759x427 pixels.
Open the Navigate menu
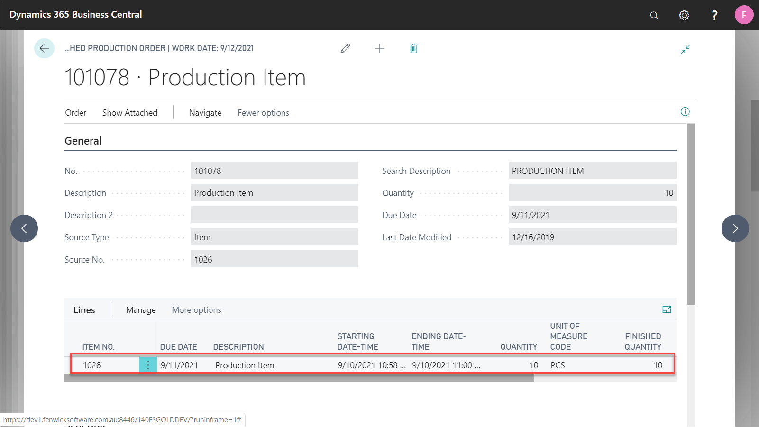click(205, 113)
